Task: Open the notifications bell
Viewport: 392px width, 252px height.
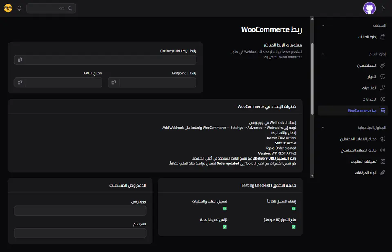Action: pyautogui.click(x=19, y=8)
